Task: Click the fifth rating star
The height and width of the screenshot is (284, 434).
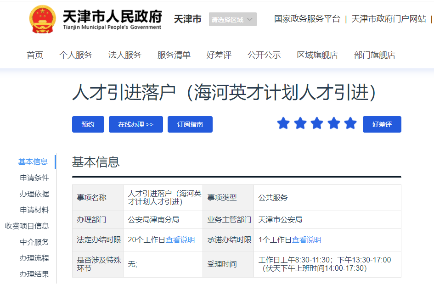Action: (x=350, y=123)
